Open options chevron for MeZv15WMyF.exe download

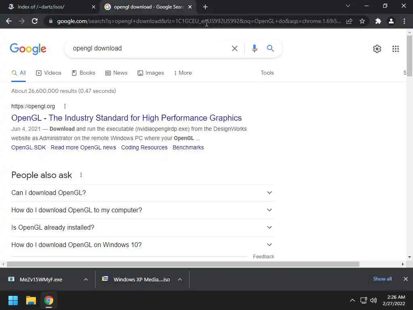[86, 279]
